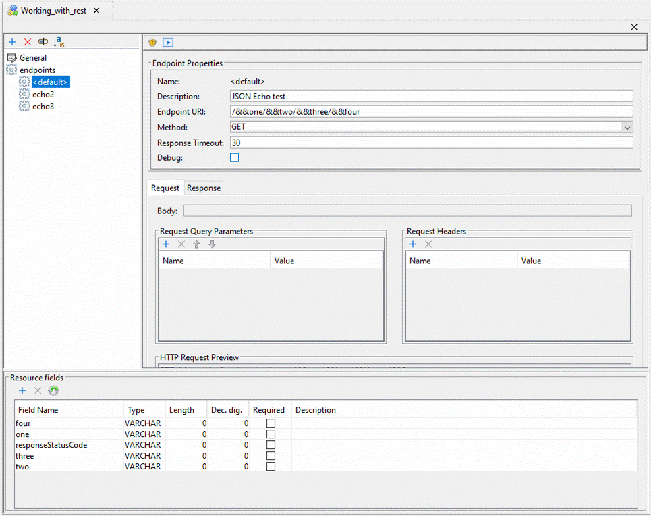651x516 pixels.
Task: Check Required for the field named four
Action: (271, 423)
